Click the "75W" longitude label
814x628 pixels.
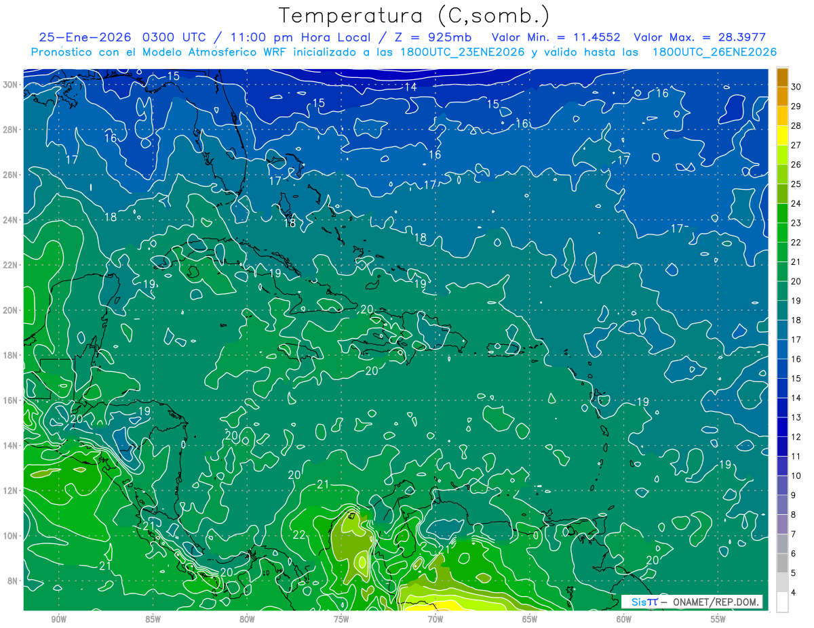coord(341,619)
